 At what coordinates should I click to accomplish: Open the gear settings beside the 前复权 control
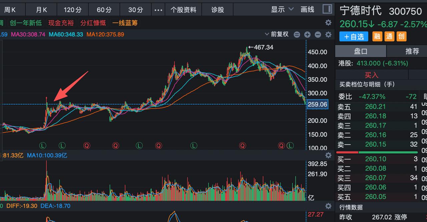click(328, 34)
